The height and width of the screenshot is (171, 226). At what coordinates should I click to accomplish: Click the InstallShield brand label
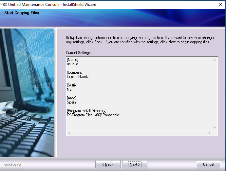point(12,165)
